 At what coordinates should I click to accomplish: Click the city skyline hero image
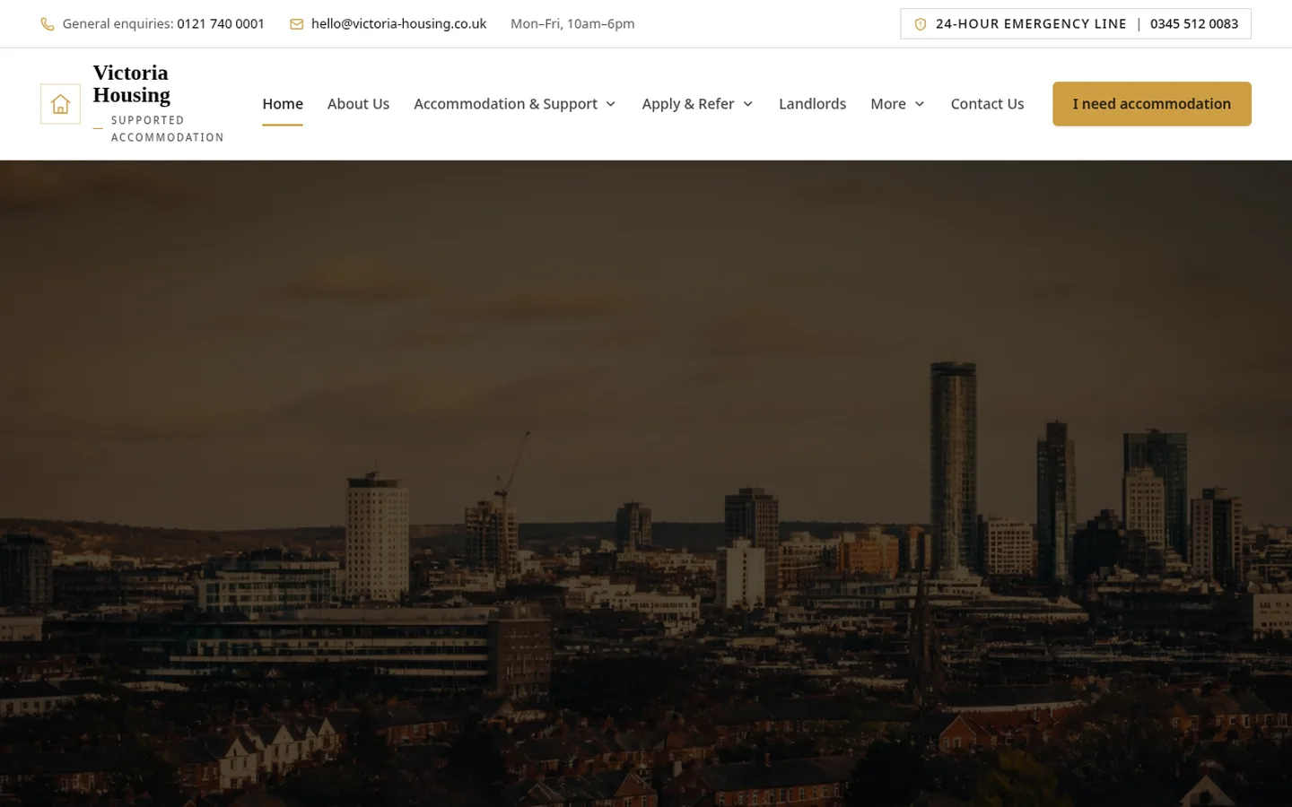(646, 484)
